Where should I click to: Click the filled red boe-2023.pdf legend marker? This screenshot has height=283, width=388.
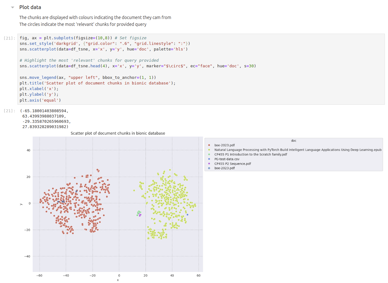click(x=209, y=145)
